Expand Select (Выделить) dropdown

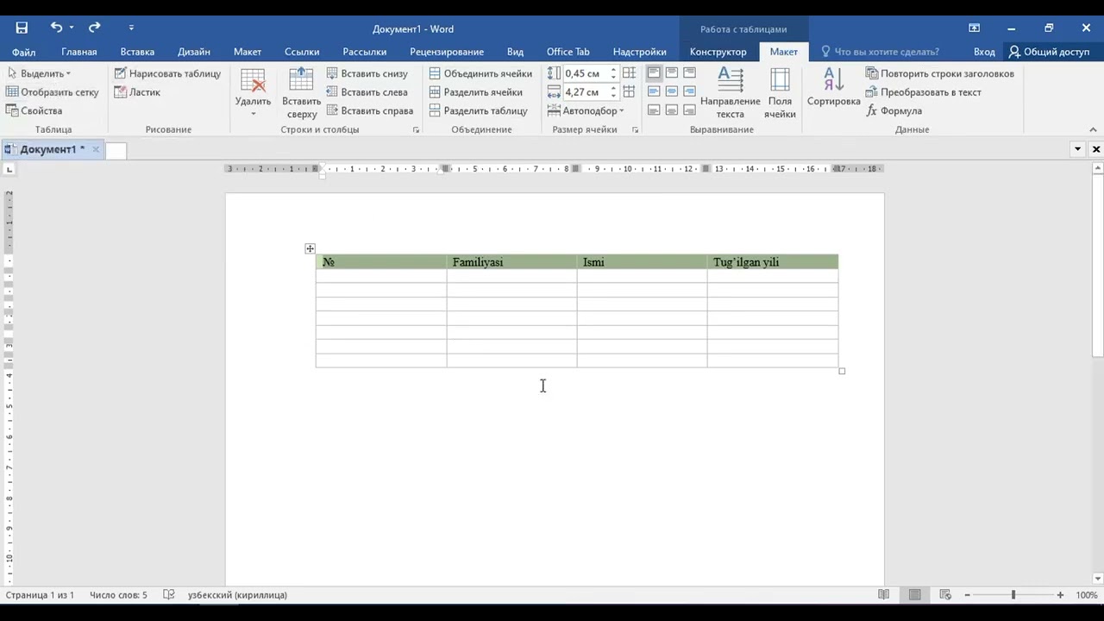click(39, 73)
